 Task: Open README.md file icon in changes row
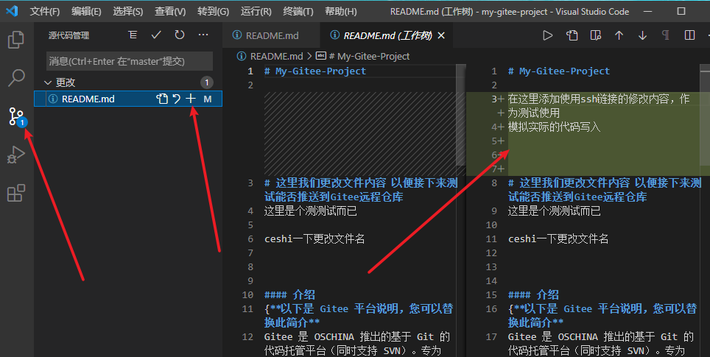(162, 99)
